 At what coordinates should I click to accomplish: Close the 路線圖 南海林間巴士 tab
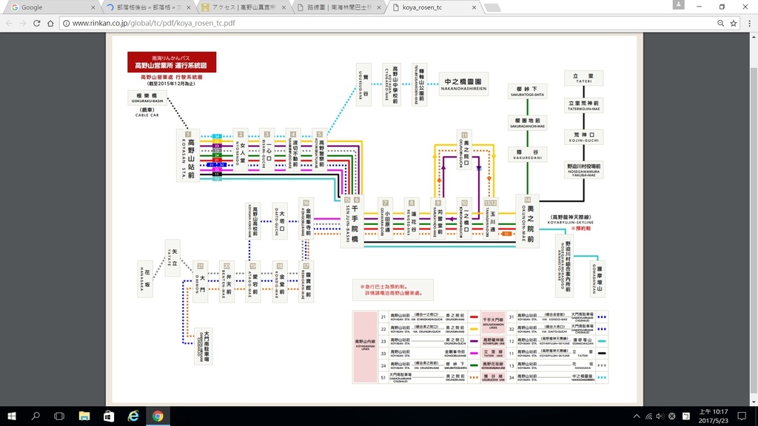click(x=379, y=7)
